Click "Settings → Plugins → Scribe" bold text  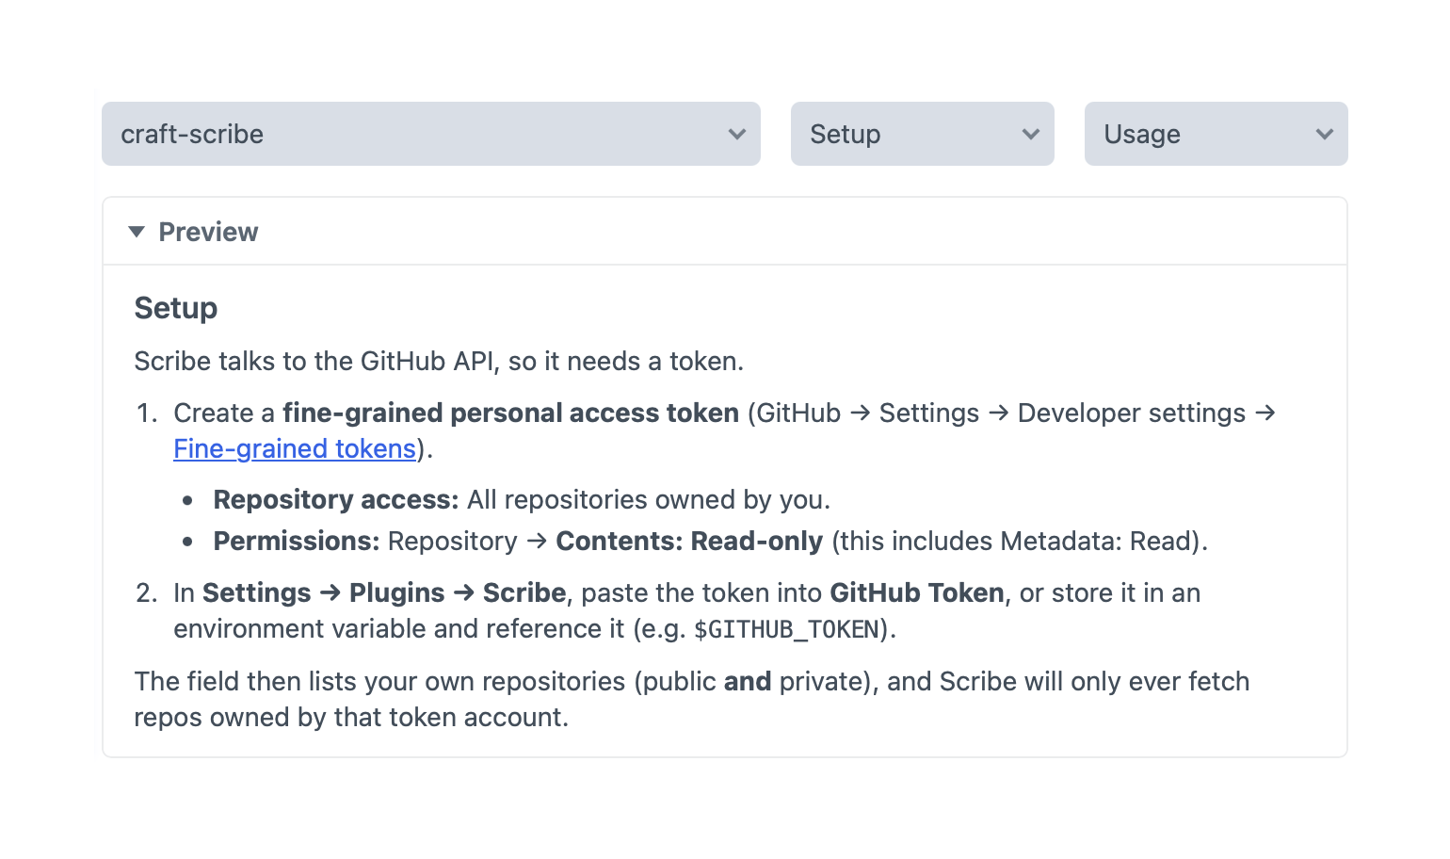pyautogui.click(x=384, y=592)
